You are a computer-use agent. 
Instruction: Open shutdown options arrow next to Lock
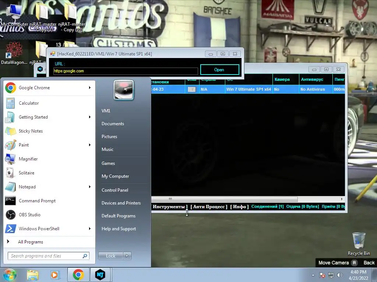(127, 256)
